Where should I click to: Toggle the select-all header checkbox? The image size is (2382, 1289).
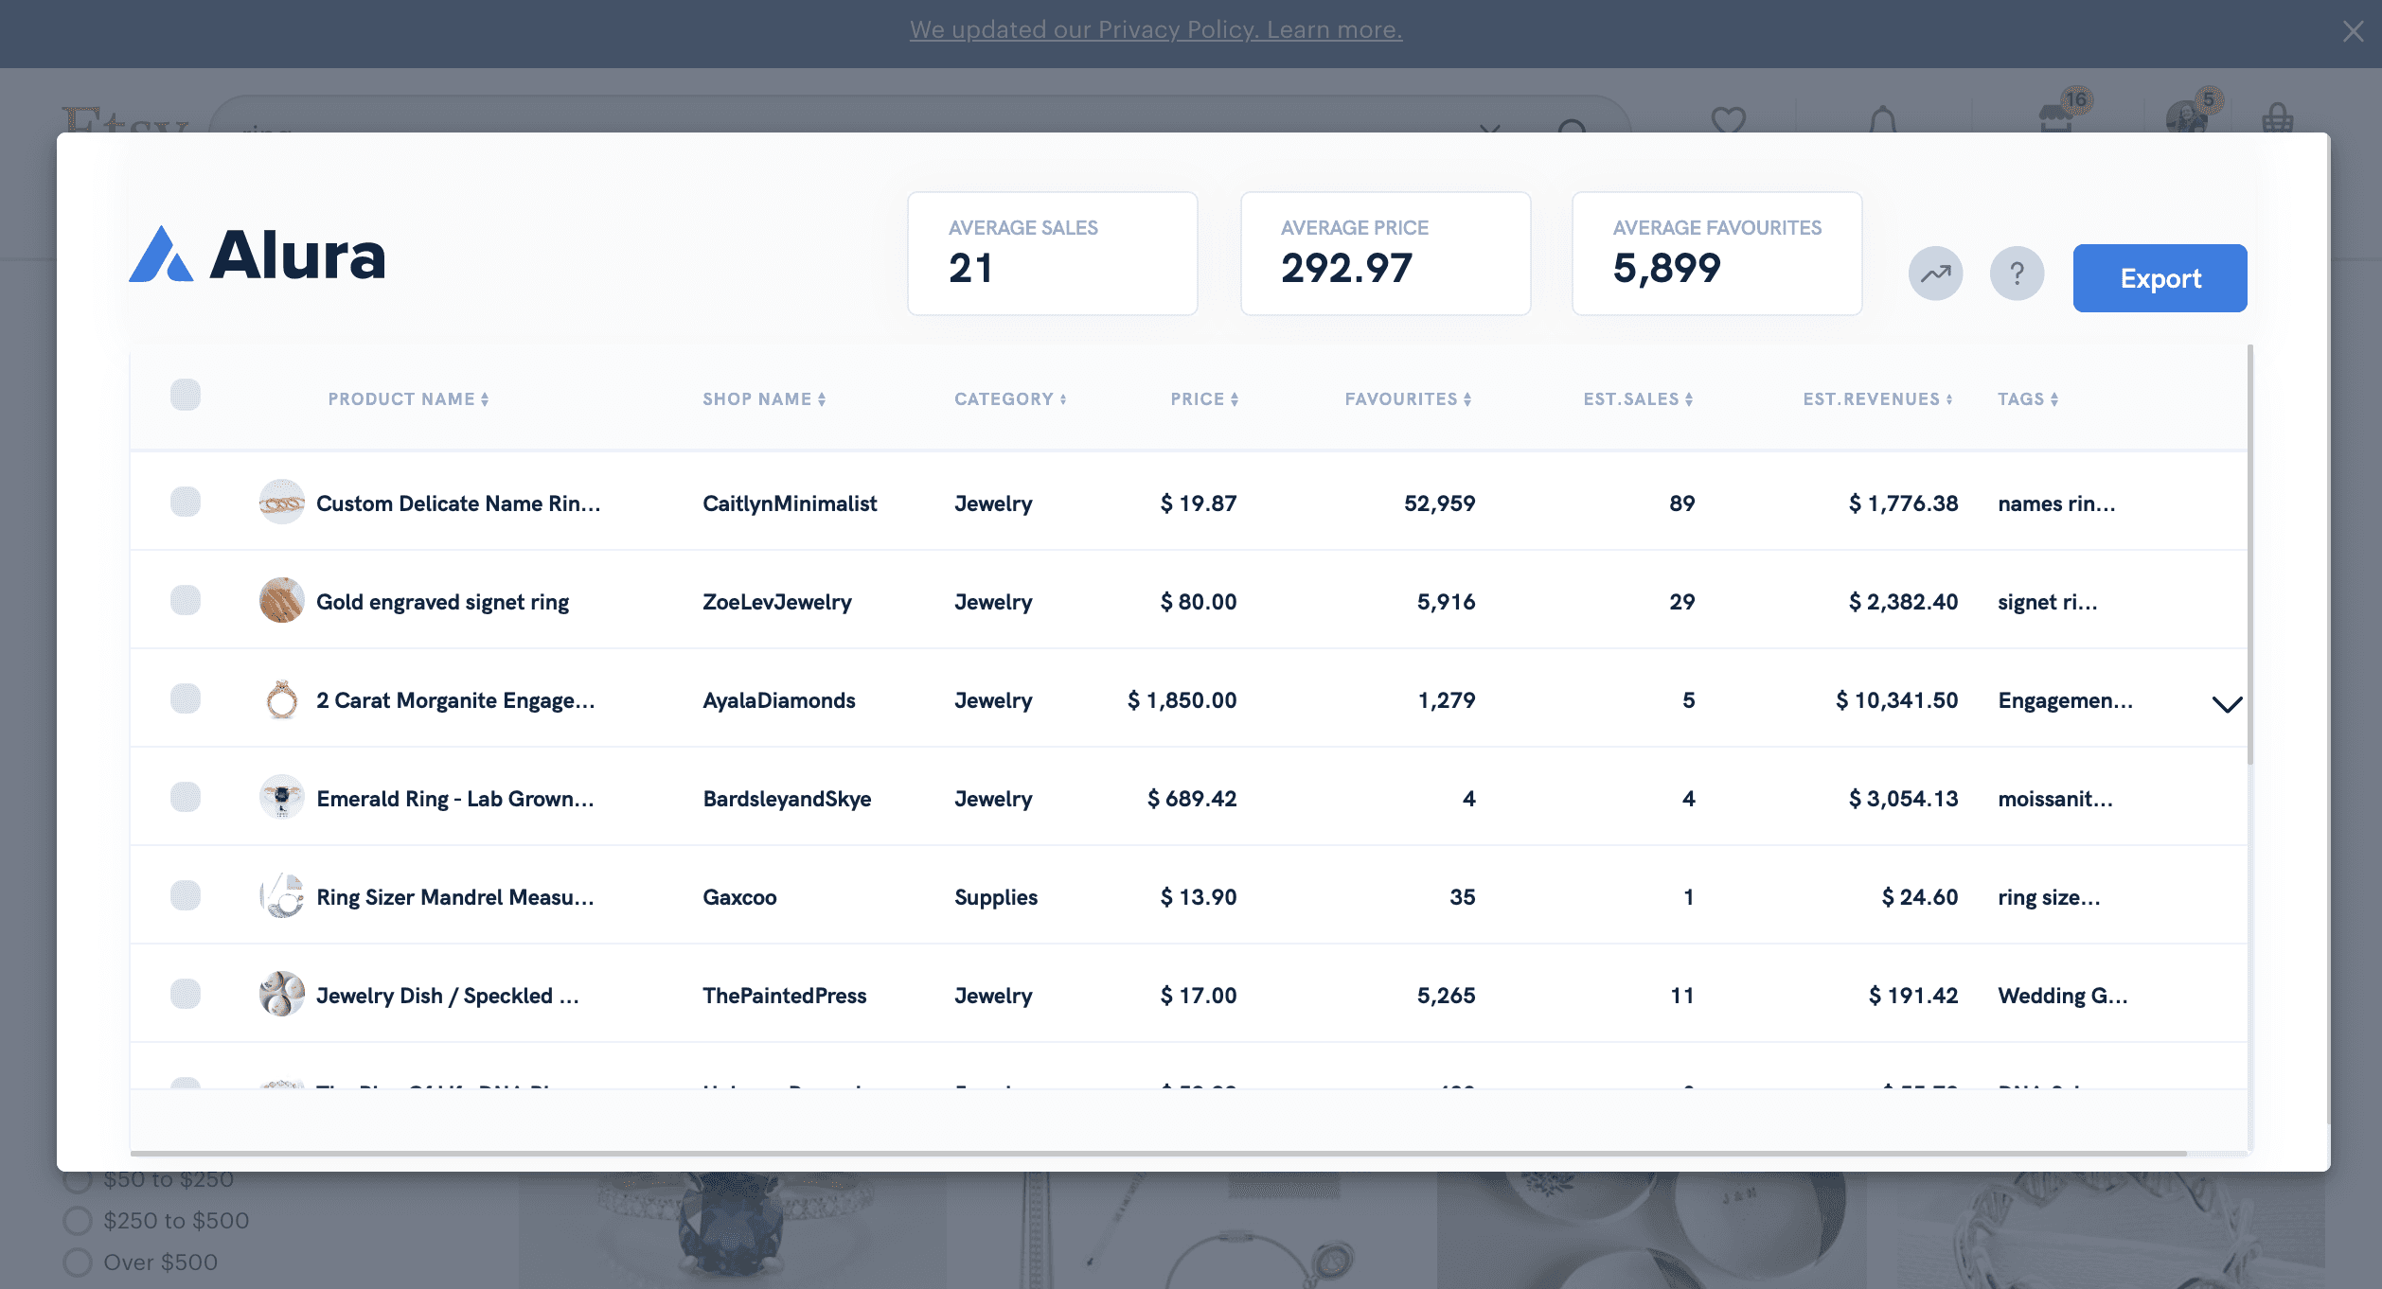pos(186,395)
